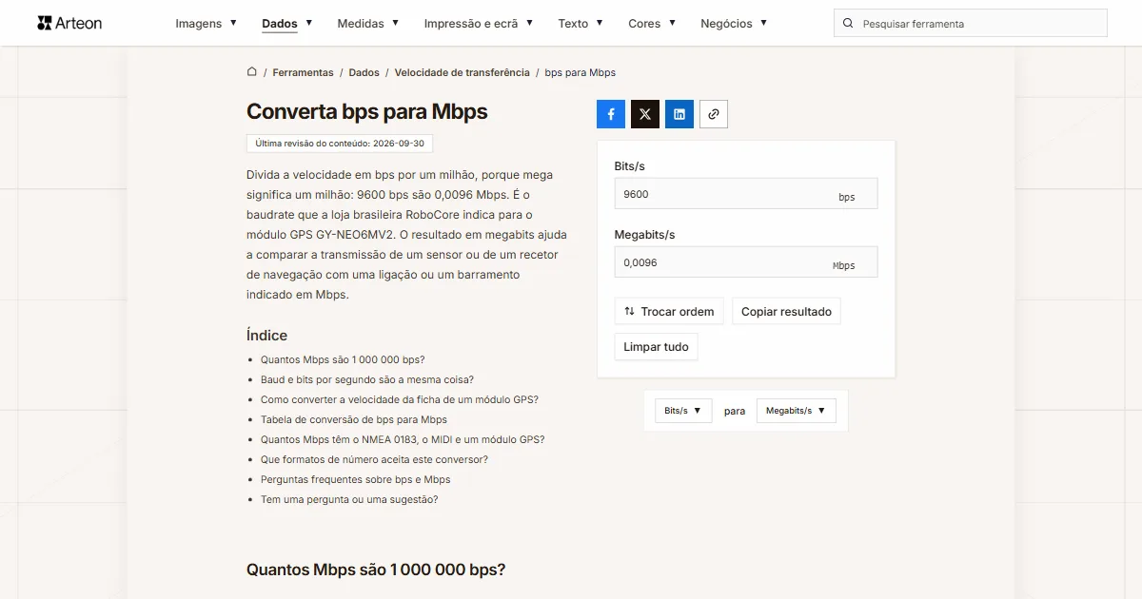Viewport: 1142px width, 599px height.
Task: Open NMEA 0183, MIDI e módulo GPS link
Action: tap(403, 439)
